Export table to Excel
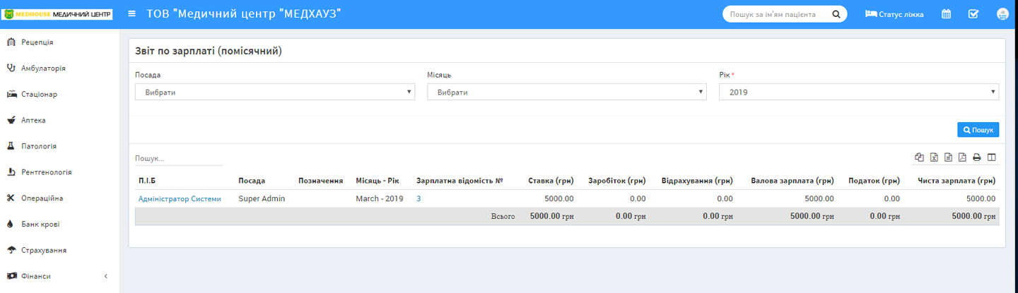 pos(934,157)
